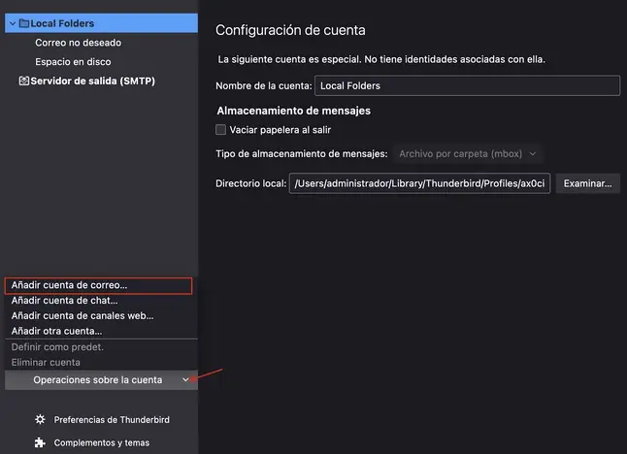Select Servidor de salida (SMTP)

coord(93,81)
